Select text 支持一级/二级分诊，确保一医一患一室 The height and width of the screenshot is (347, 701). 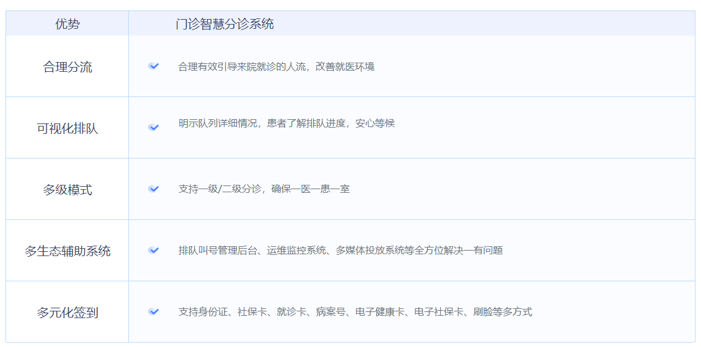click(x=264, y=189)
